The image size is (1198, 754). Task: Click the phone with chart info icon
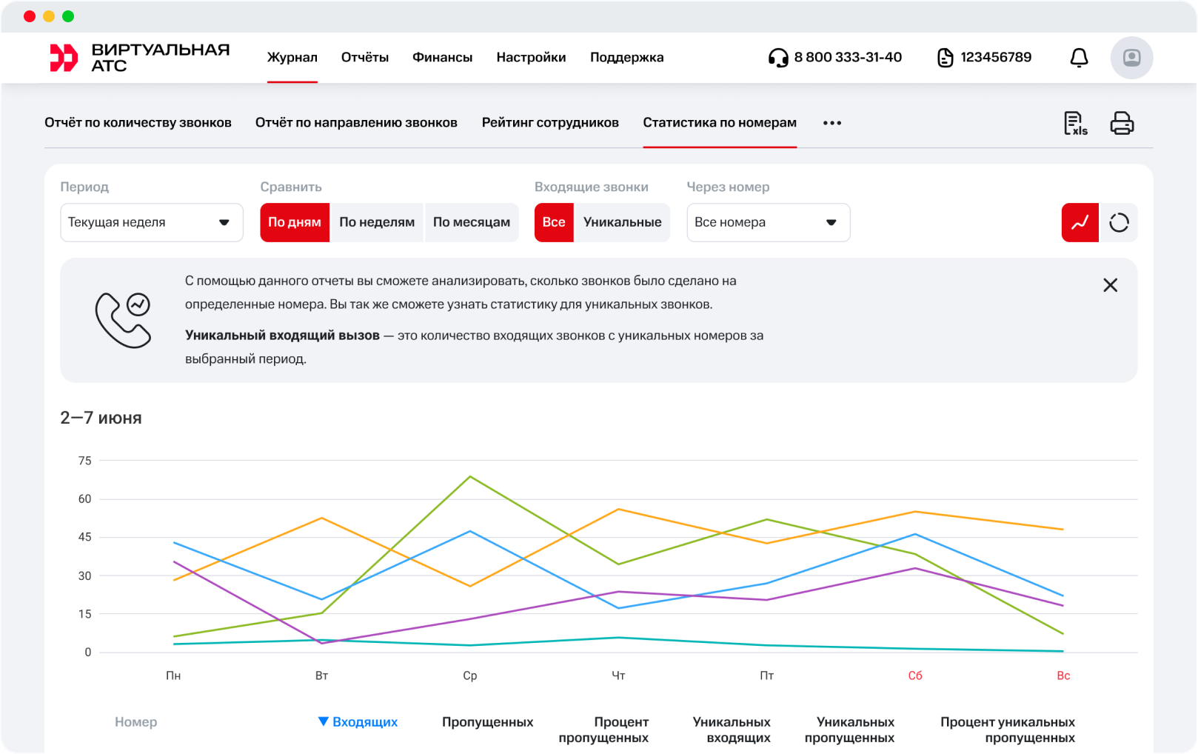click(x=123, y=320)
